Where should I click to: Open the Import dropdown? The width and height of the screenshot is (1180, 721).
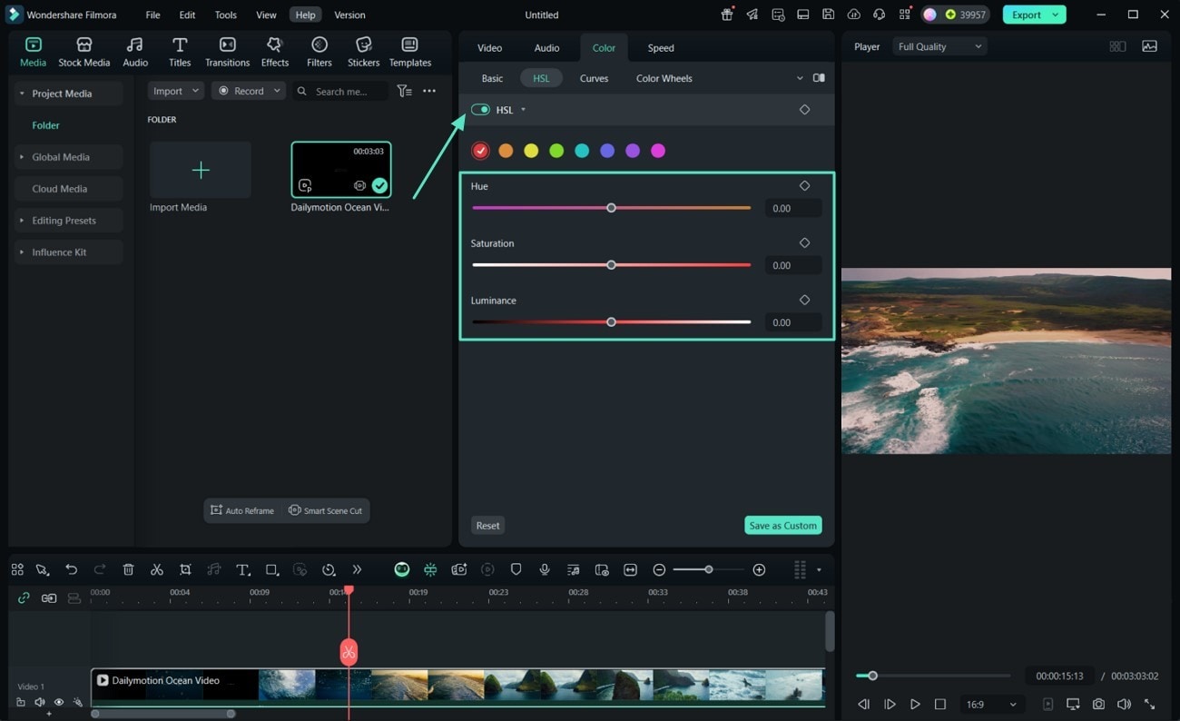pos(177,91)
